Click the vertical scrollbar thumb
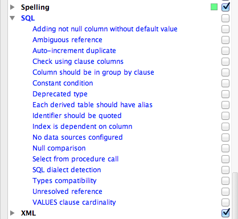Screen dimensions: 238x219 (x=235, y=196)
